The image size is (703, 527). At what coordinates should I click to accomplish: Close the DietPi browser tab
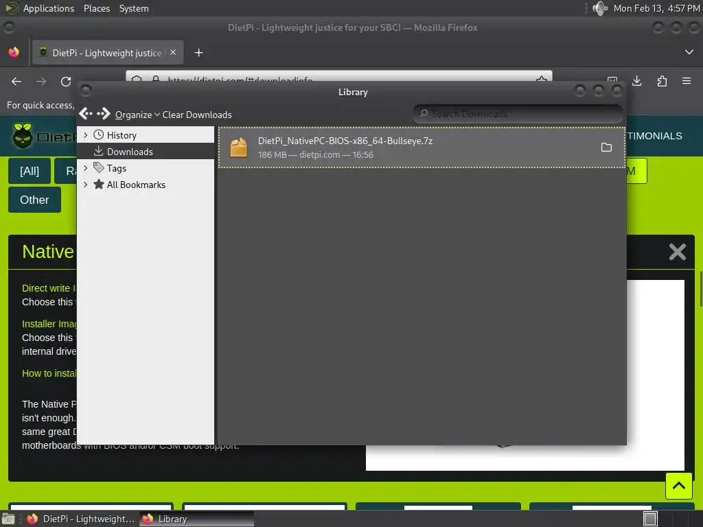coord(173,52)
